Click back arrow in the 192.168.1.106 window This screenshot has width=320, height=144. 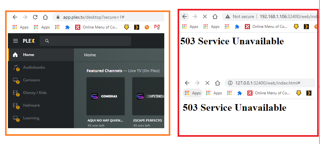pyautogui.click(x=185, y=16)
